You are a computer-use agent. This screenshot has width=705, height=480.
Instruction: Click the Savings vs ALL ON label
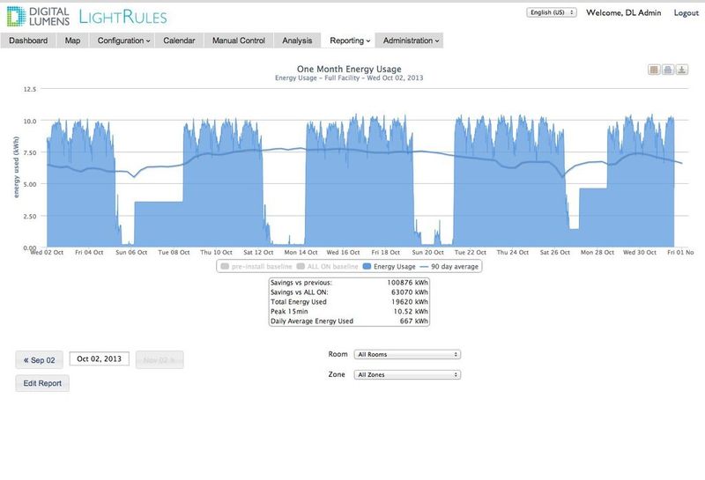(x=300, y=292)
